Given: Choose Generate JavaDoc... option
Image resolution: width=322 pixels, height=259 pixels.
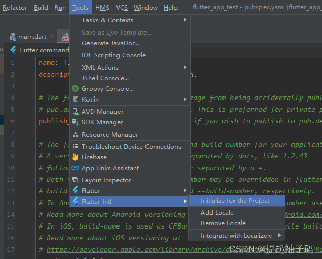Looking at the screenshot, I should point(130,43).
